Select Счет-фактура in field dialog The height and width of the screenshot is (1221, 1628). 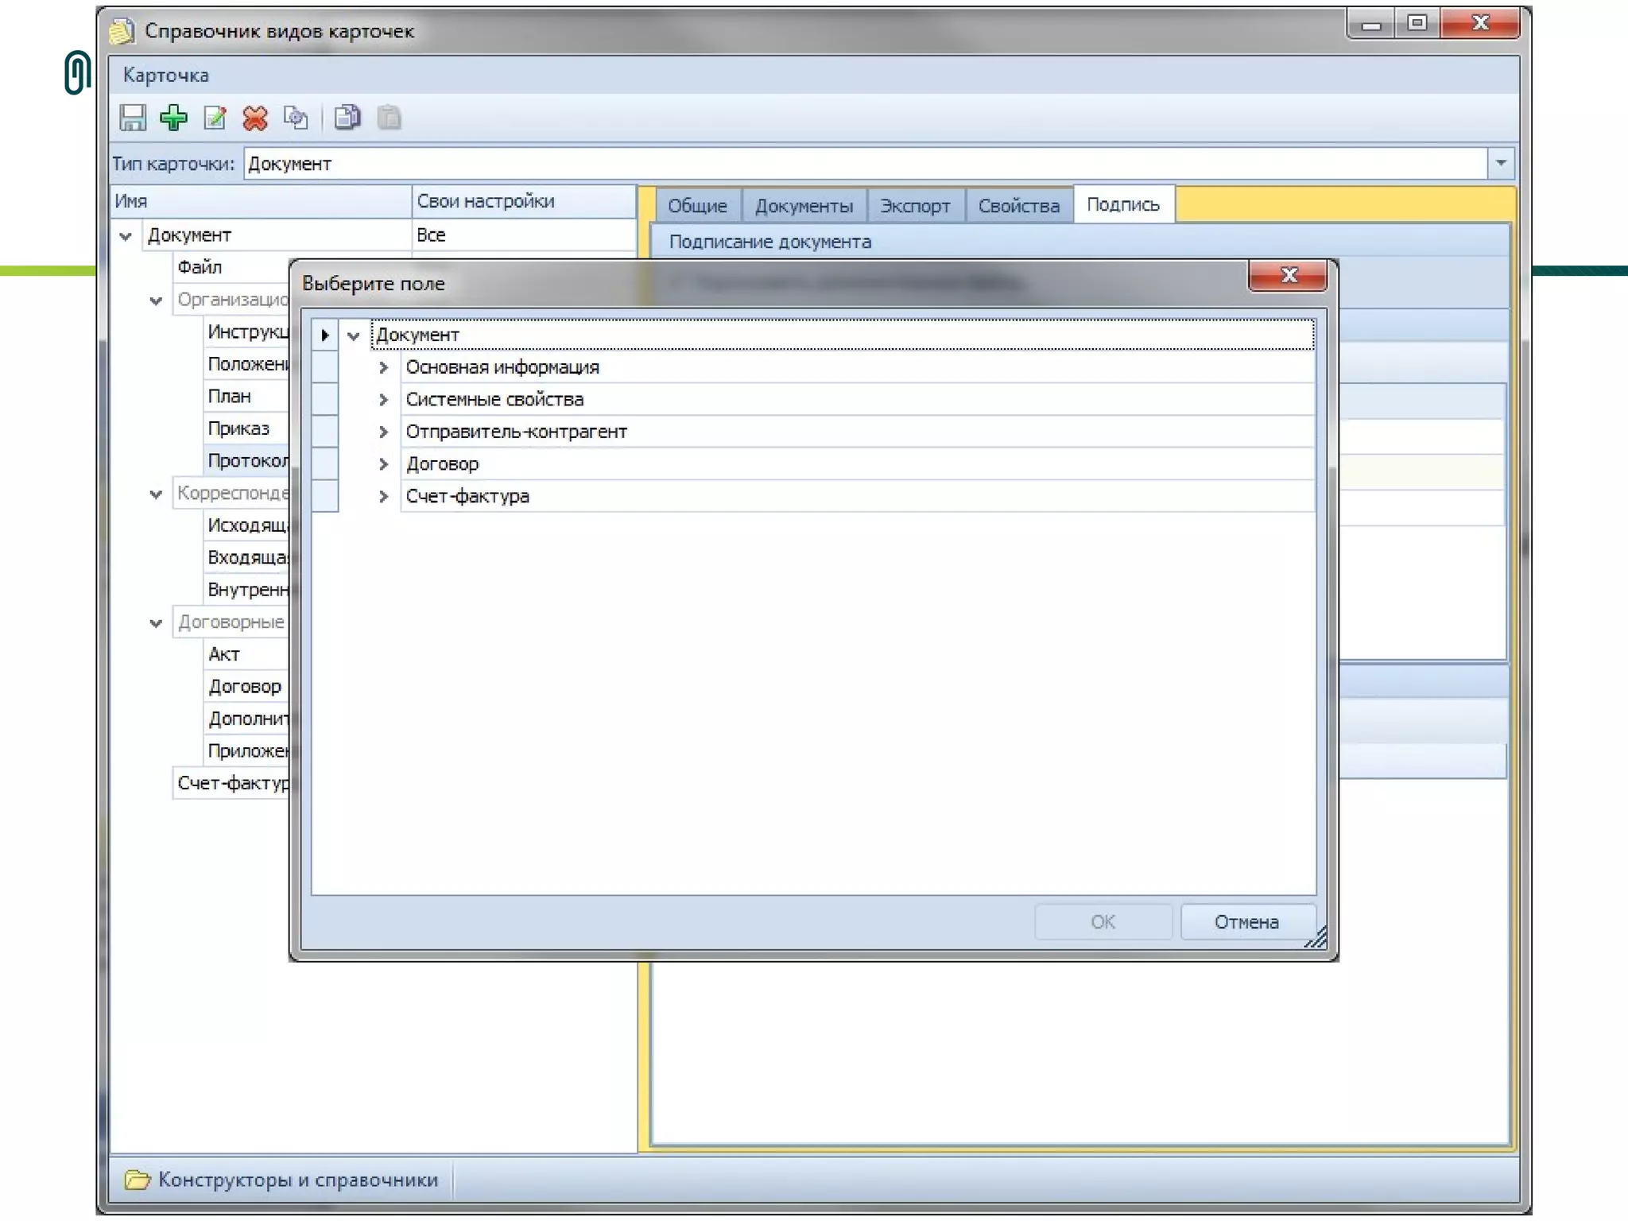(467, 496)
